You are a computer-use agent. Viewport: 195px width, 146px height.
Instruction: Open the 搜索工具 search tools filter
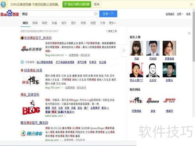[112, 31]
